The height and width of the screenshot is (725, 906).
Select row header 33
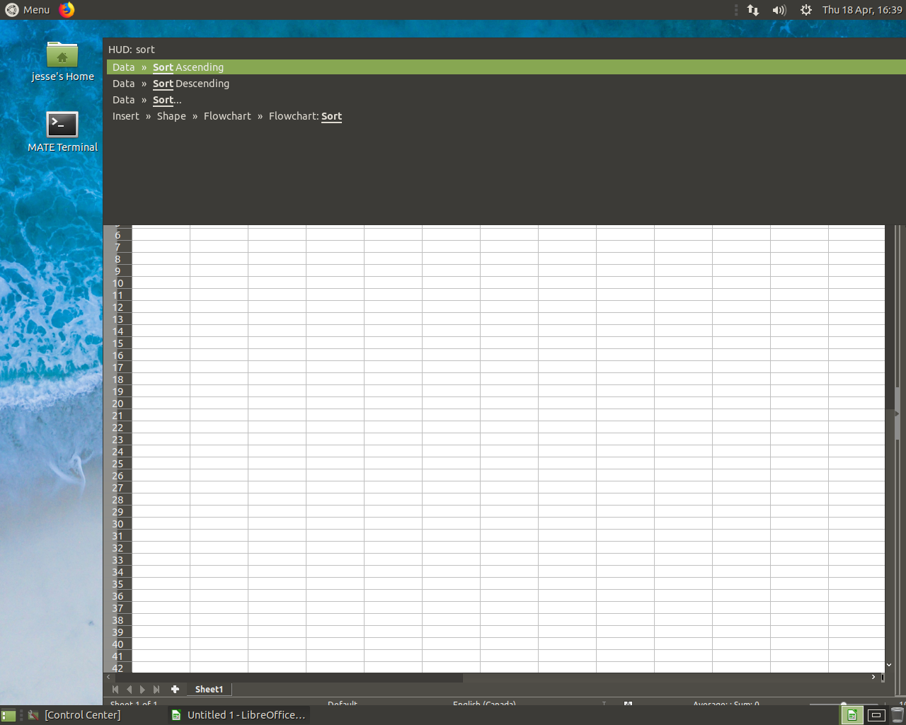pyautogui.click(x=117, y=560)
